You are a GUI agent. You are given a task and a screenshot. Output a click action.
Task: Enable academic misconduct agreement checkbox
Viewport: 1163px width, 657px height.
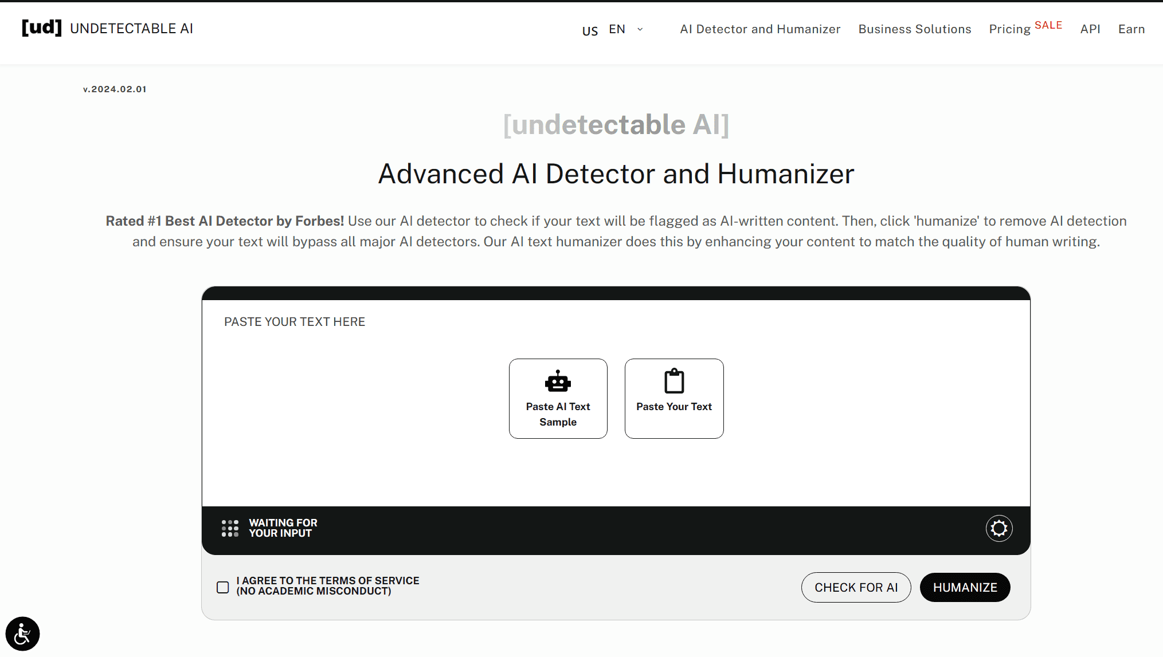coord(223,586)
